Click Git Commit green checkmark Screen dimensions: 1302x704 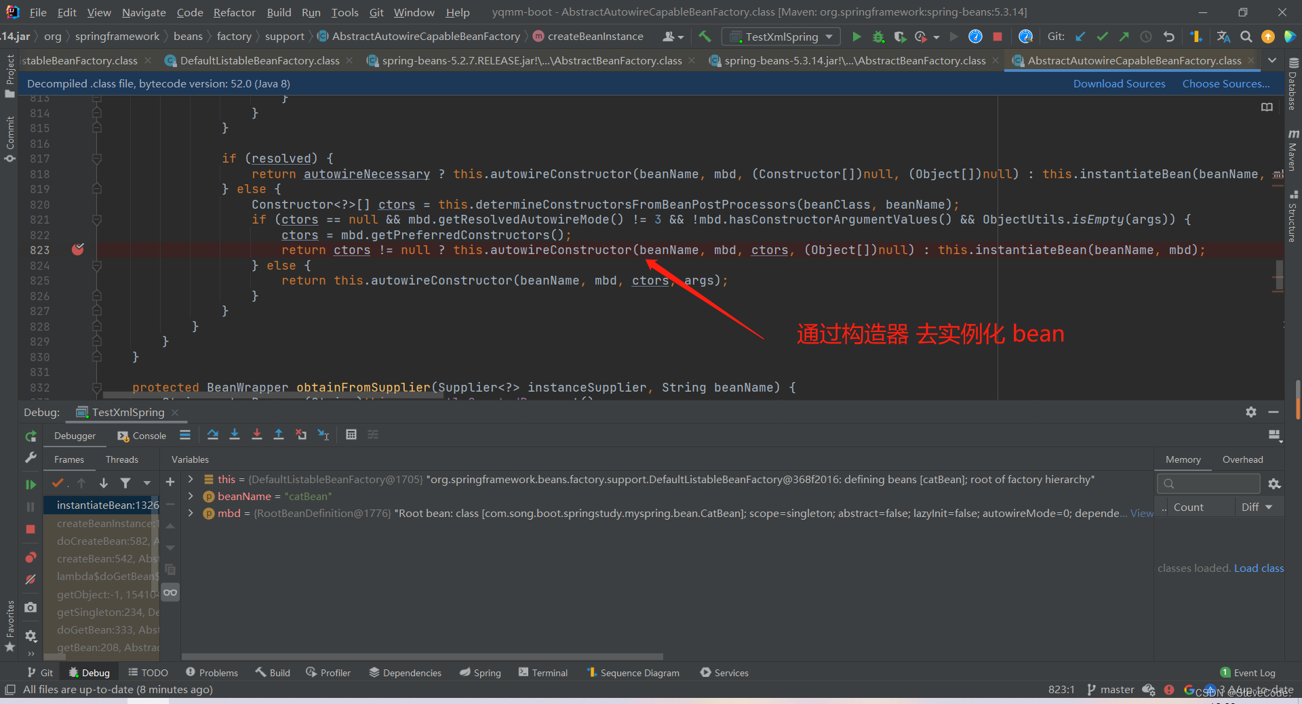[1102, 37]
